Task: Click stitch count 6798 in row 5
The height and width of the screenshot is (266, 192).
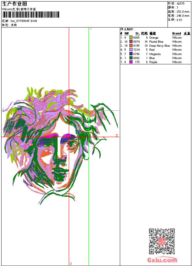Action: point(136,54)
